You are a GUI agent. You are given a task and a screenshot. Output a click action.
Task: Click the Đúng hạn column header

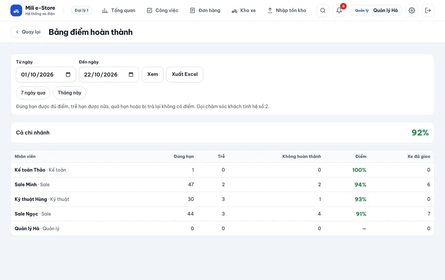[x=184, y=157]
